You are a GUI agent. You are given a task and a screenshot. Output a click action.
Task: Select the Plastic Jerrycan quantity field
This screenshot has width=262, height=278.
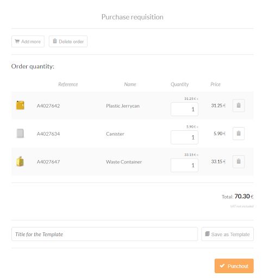click(184, 109)
